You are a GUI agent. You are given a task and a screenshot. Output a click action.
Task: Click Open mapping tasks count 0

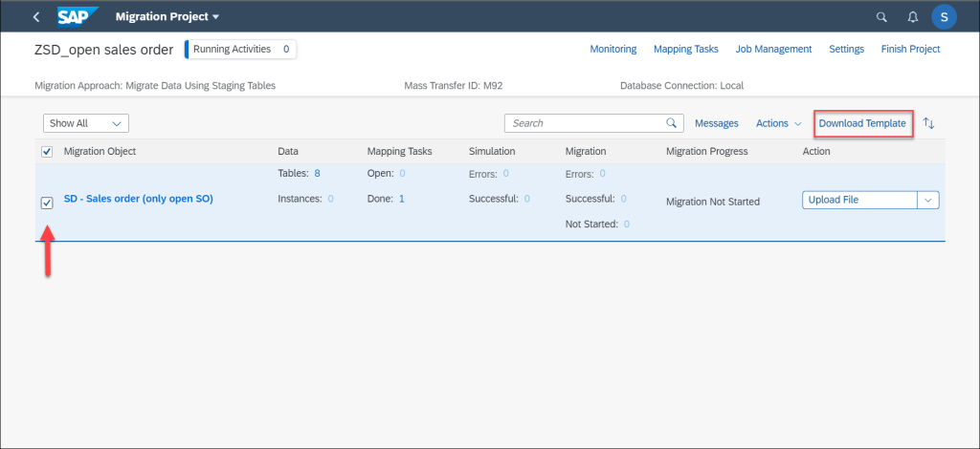point(403,173)
